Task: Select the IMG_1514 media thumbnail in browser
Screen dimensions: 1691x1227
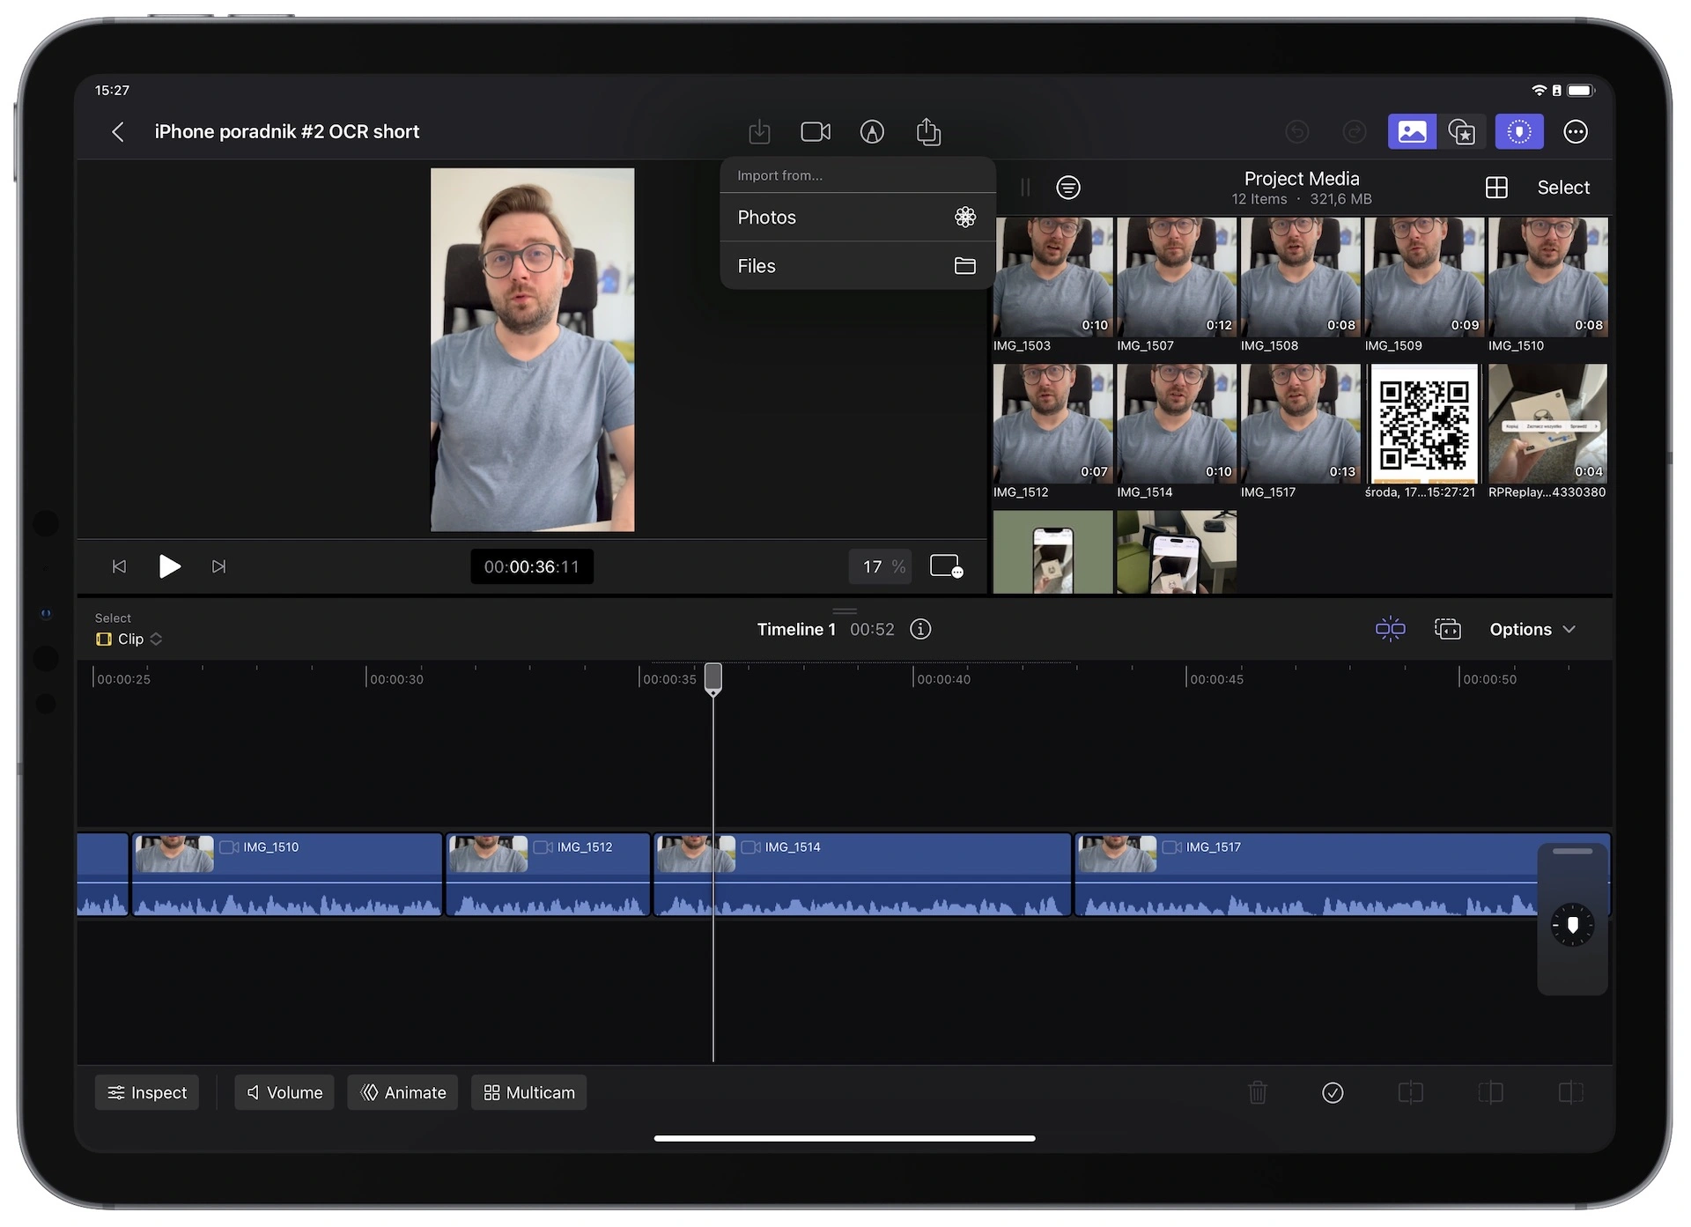Action: coord(1177,424)
